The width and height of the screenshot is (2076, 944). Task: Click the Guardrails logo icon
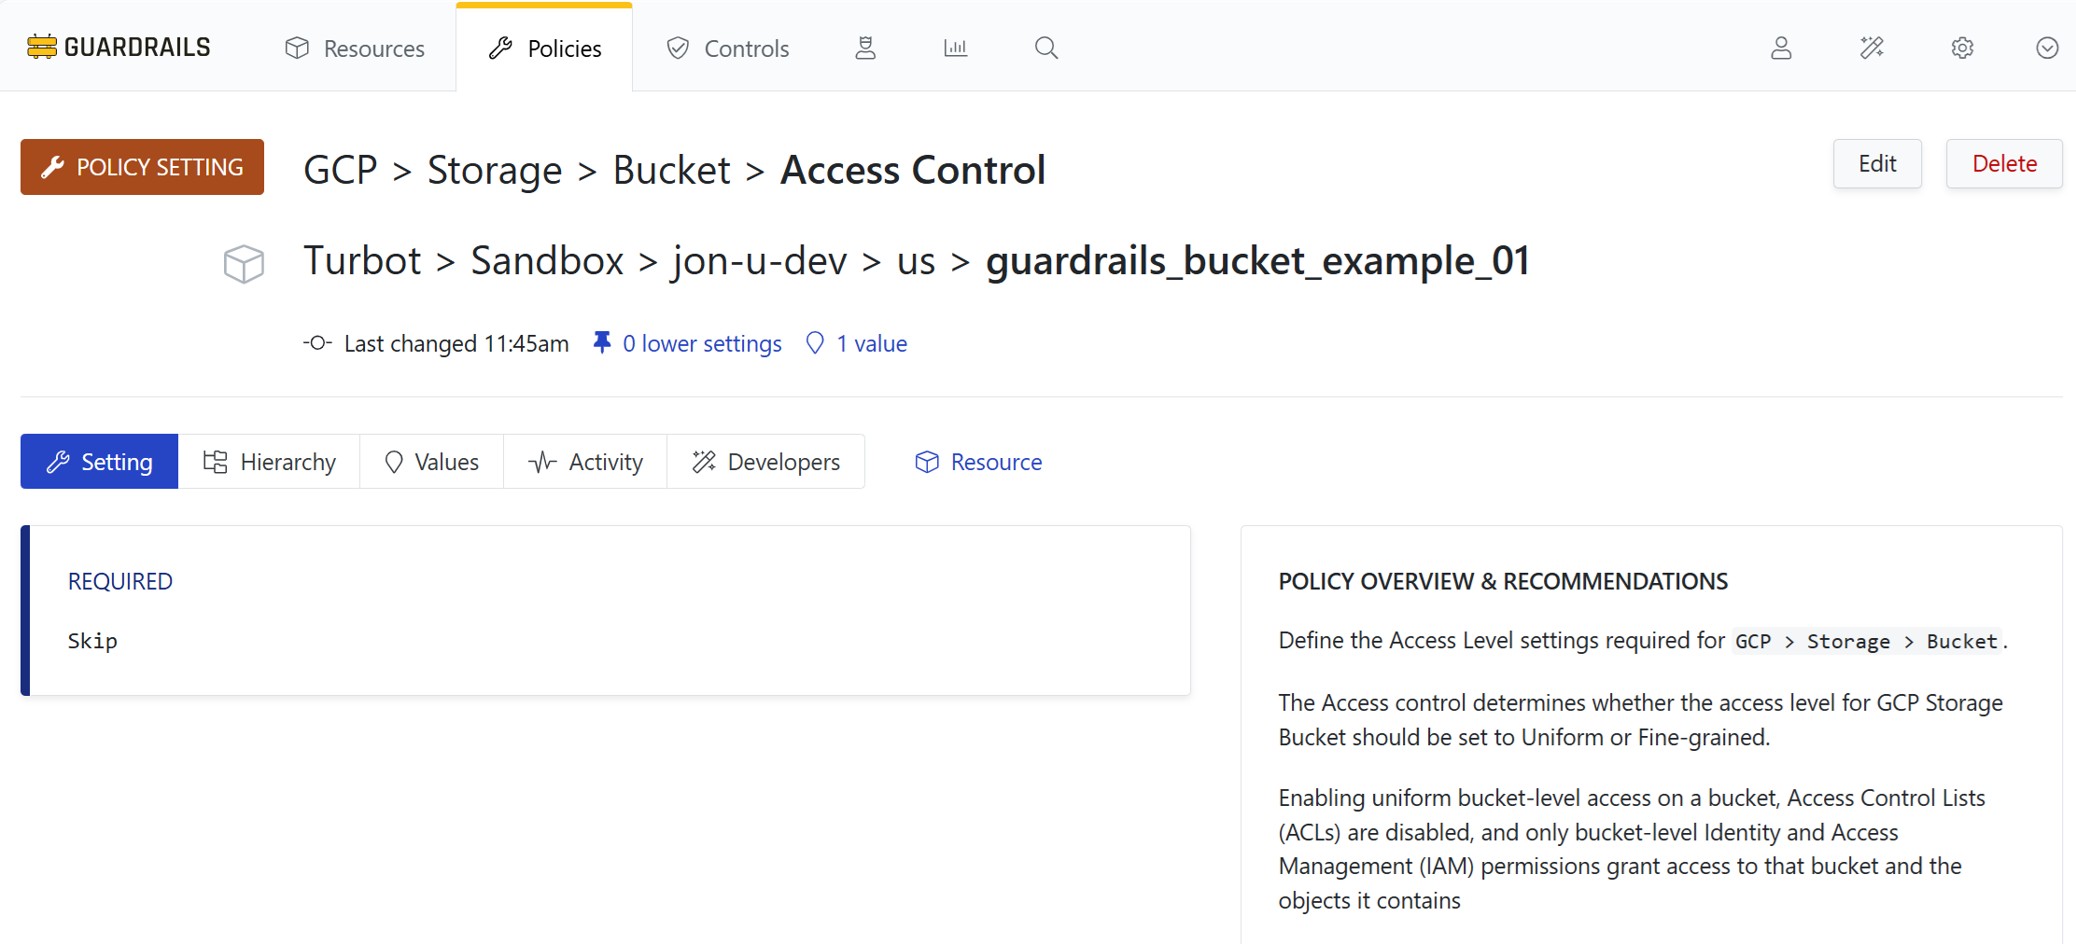point(42,47)
